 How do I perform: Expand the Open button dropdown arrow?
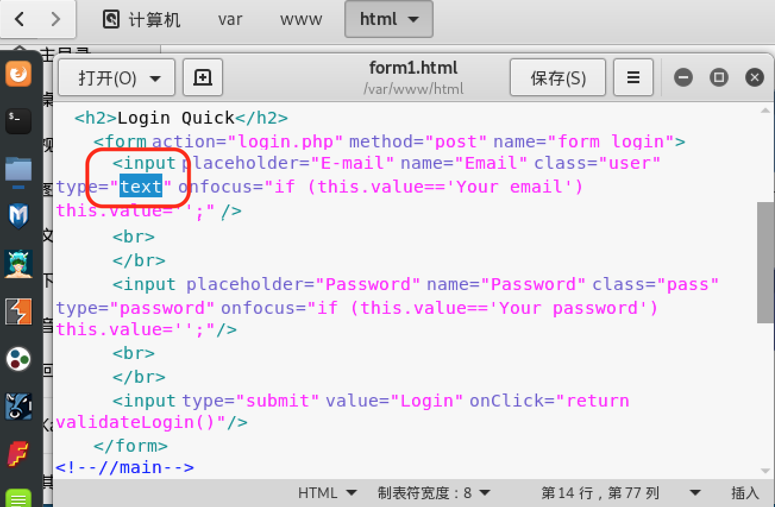(x=156, y=78)
